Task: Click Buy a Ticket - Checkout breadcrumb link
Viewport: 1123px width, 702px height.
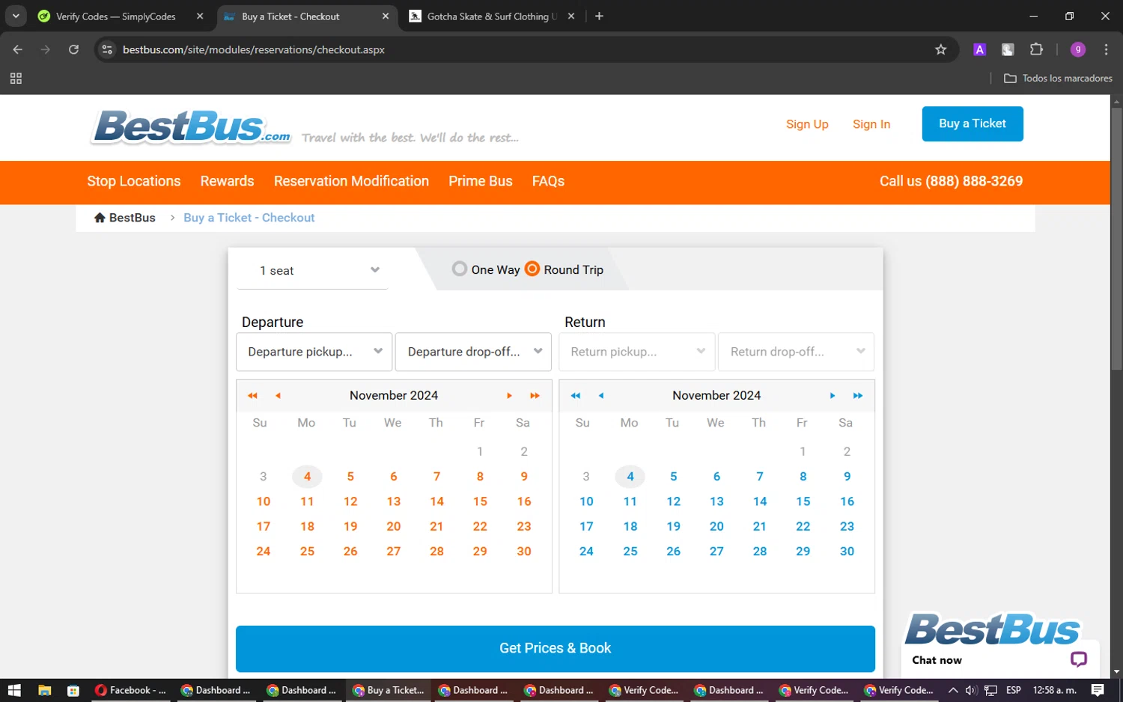Action: click(249, 218)
